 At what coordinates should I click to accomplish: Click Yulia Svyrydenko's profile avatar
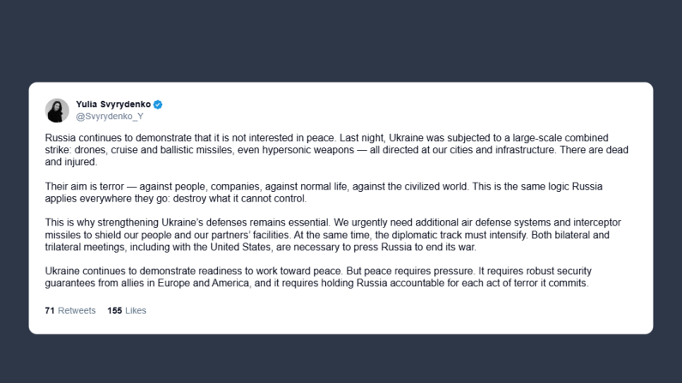(x=57, y=111)
